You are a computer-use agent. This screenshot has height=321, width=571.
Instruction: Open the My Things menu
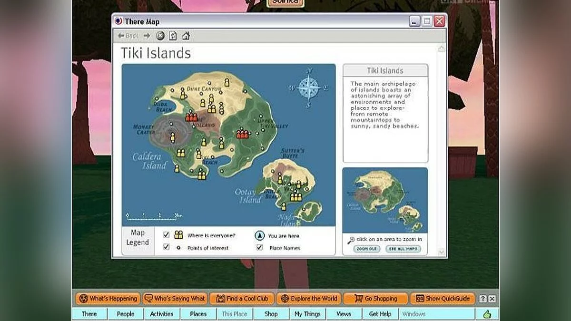(307, 314)
